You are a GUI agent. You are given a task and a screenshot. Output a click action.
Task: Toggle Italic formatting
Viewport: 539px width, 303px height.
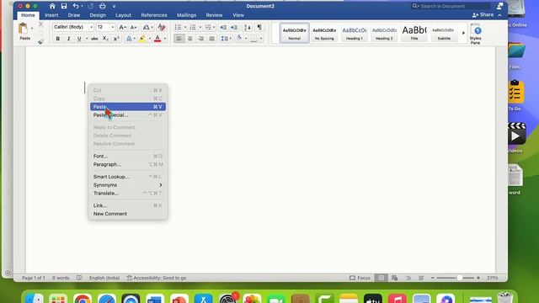coord(68,39)
